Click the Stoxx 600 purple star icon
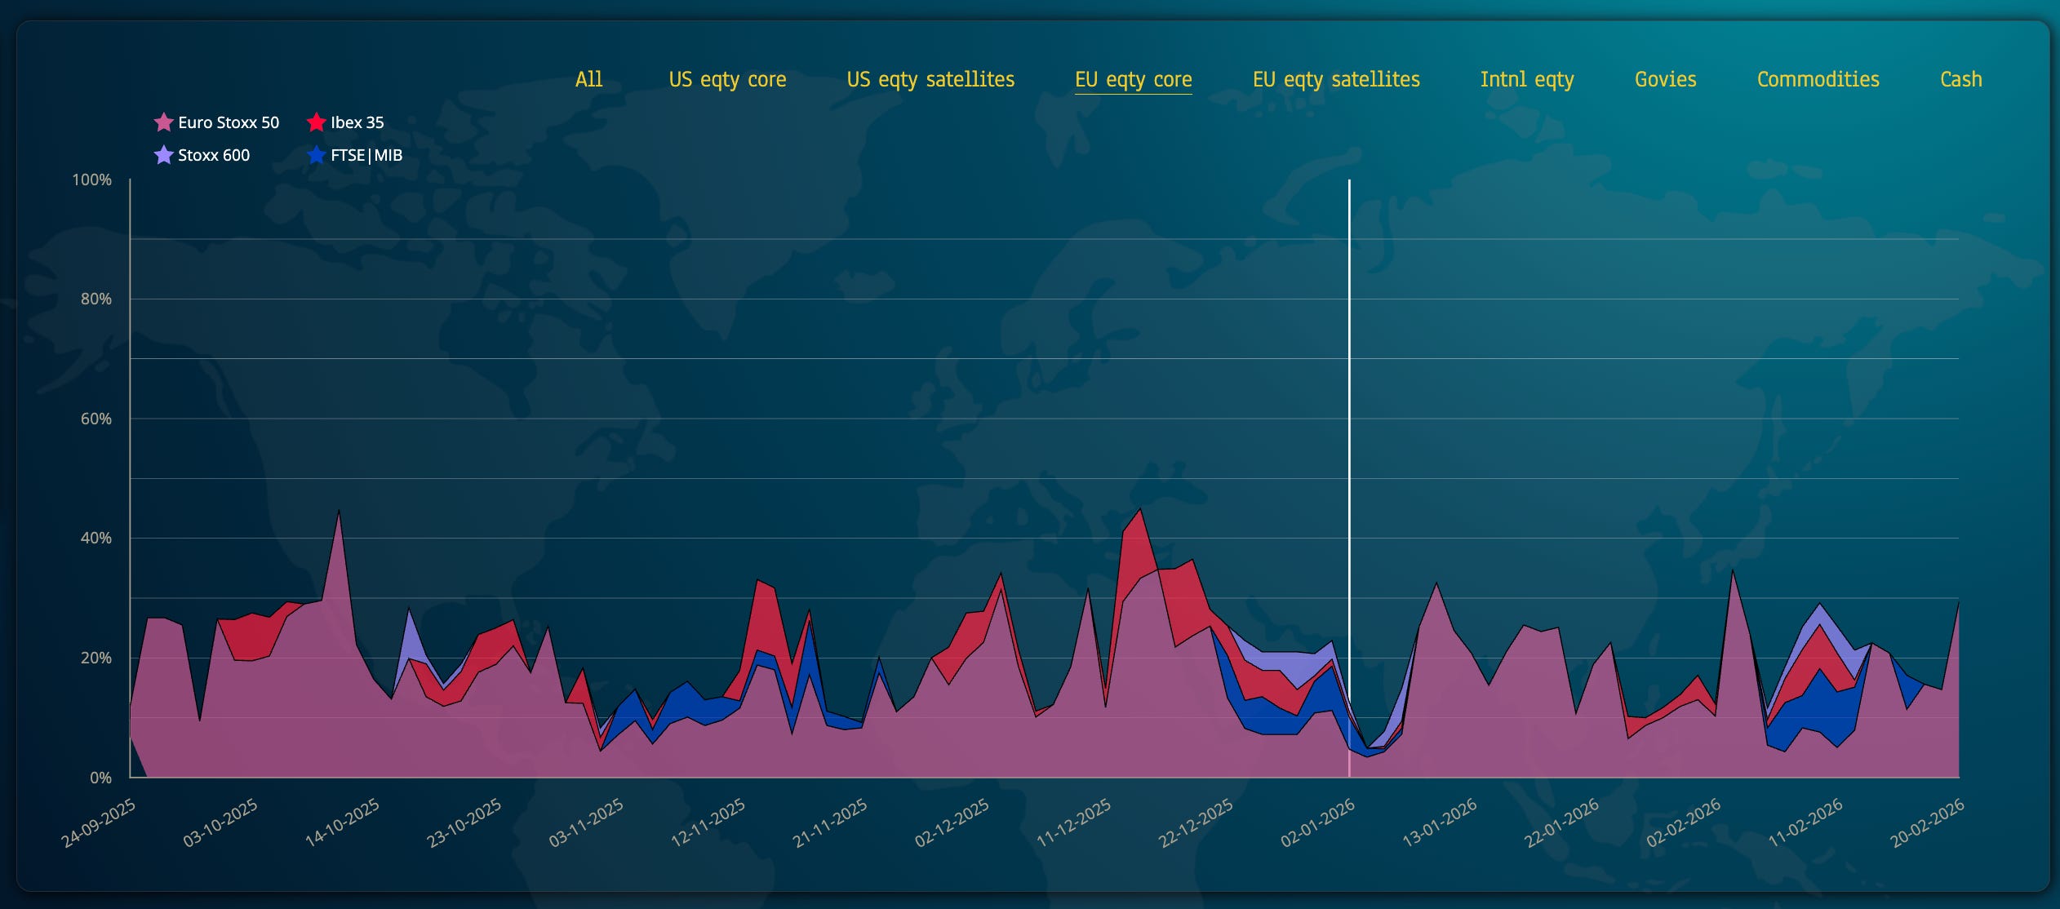 163,155
